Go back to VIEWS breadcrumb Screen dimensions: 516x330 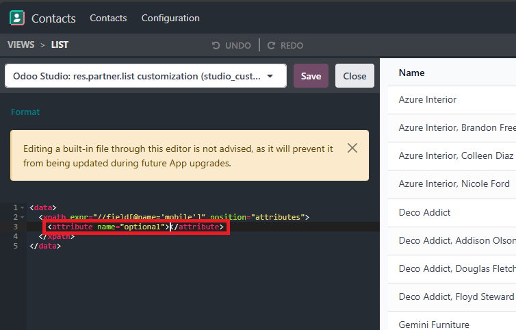(x=21, y=45)
